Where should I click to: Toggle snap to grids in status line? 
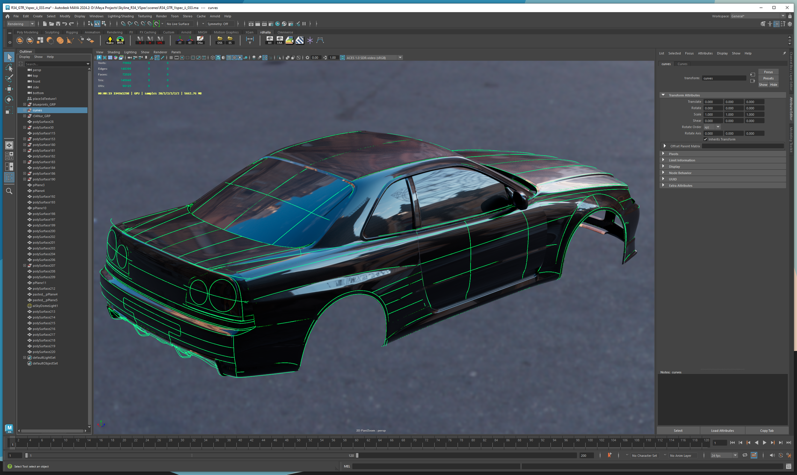click(x=123, y=24)
